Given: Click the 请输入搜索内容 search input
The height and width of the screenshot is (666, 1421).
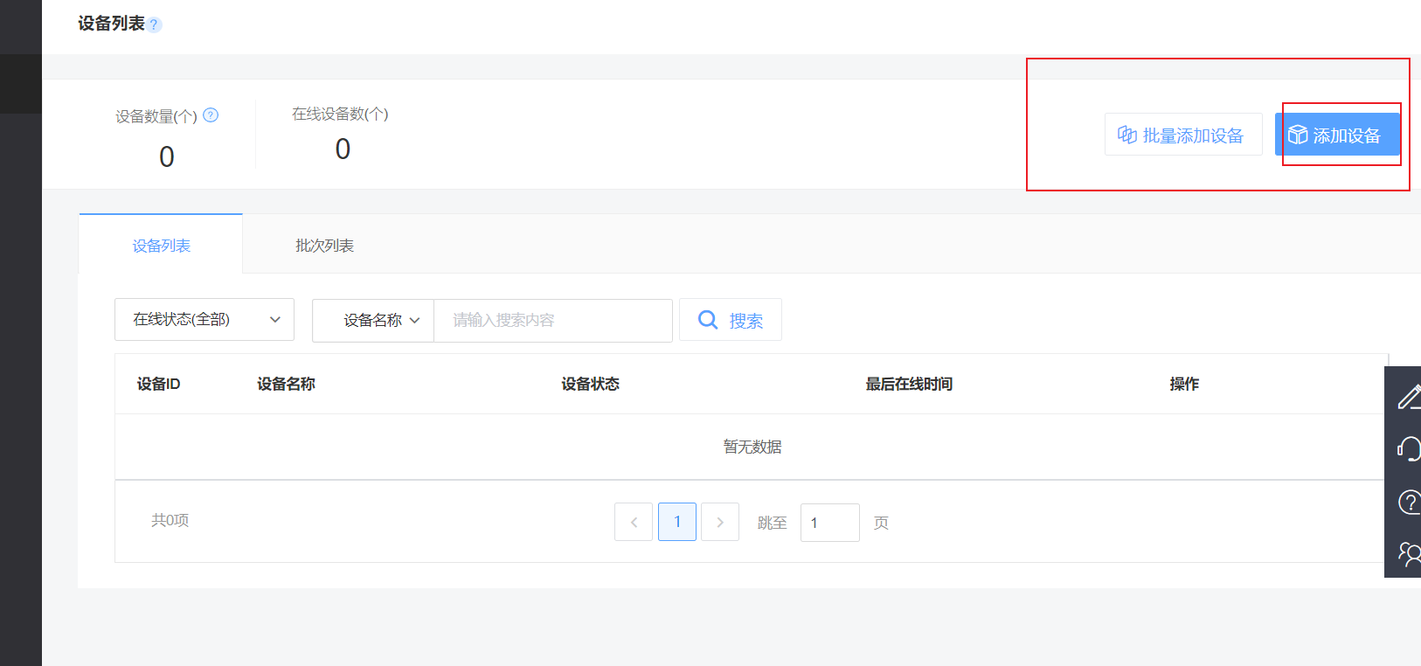Looking at the screenshot, I should pyautogui.click(x=553, y=320).
